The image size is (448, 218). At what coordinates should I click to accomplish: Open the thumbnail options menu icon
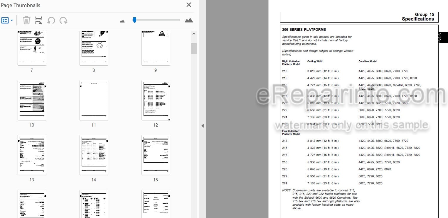[x=5, y=21]
